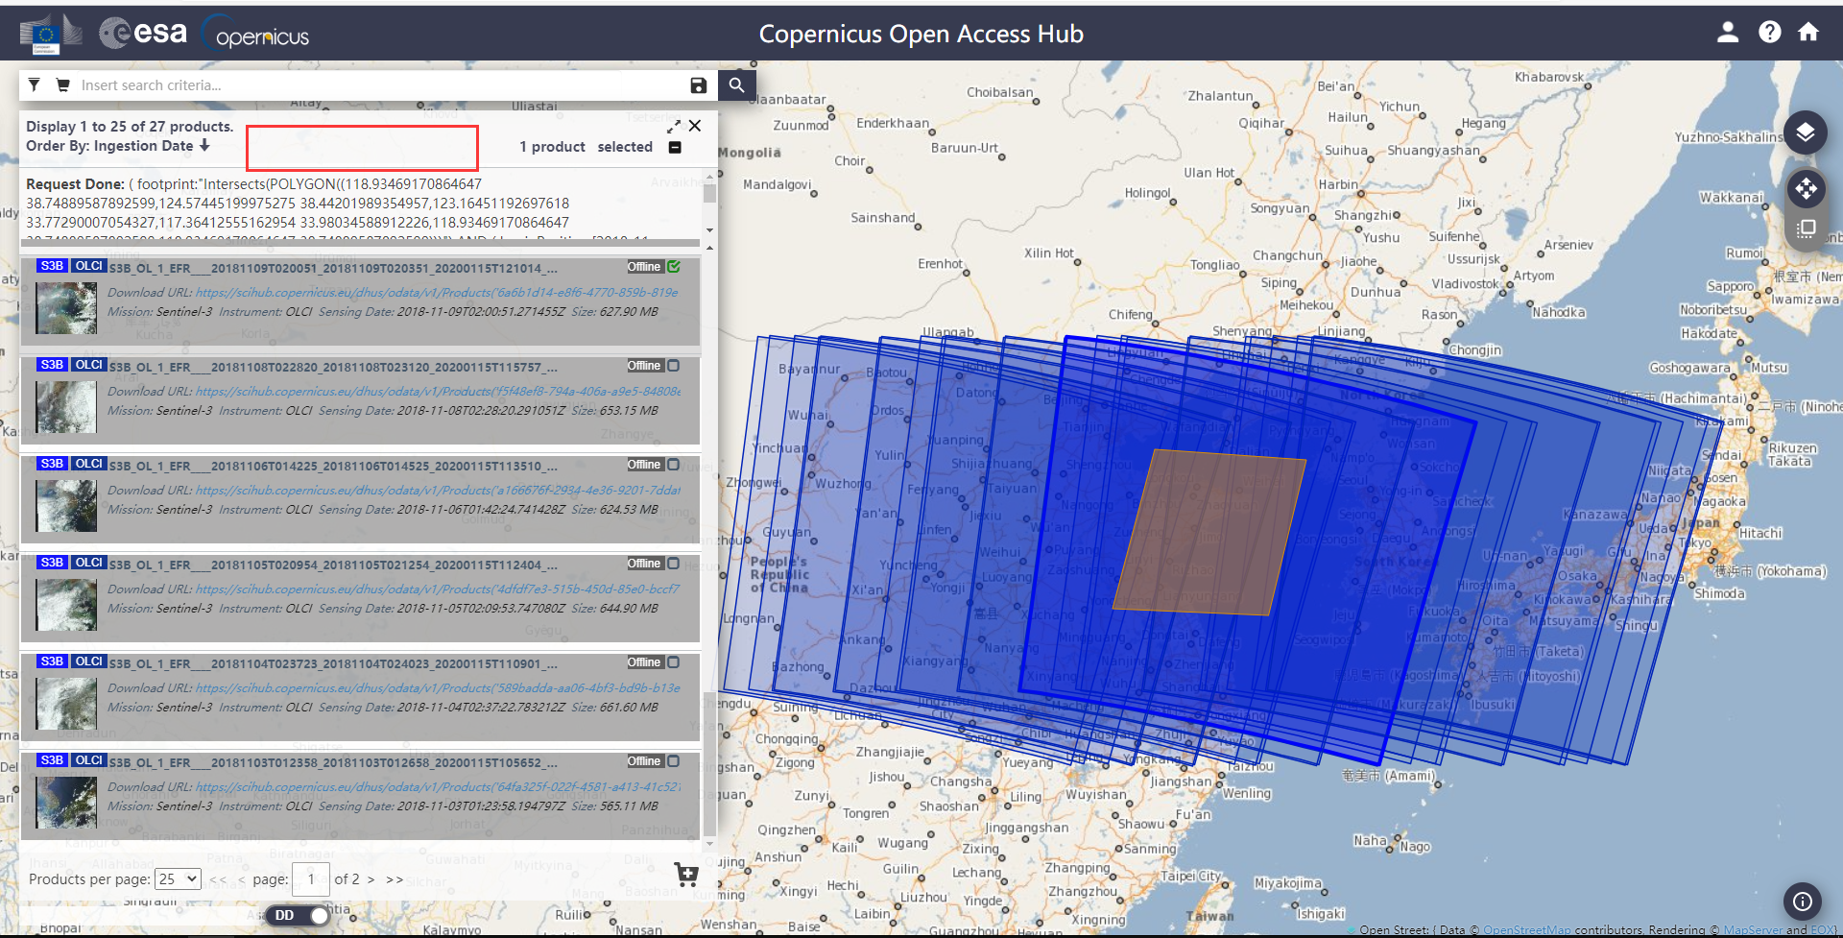1843x938 pixels.
Task: Open the MapServer attribution link
Action: pyautogui.click(x=1753, y=929)
